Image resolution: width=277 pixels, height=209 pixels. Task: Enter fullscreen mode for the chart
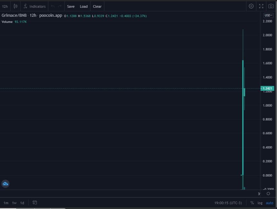coord(261,6)
